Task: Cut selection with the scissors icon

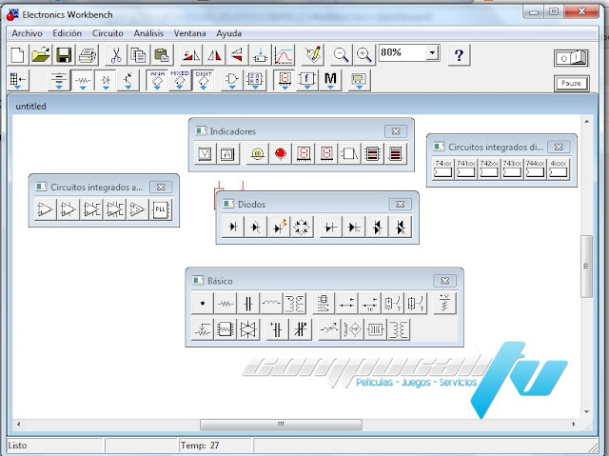Action: click(x=115, y=55)
